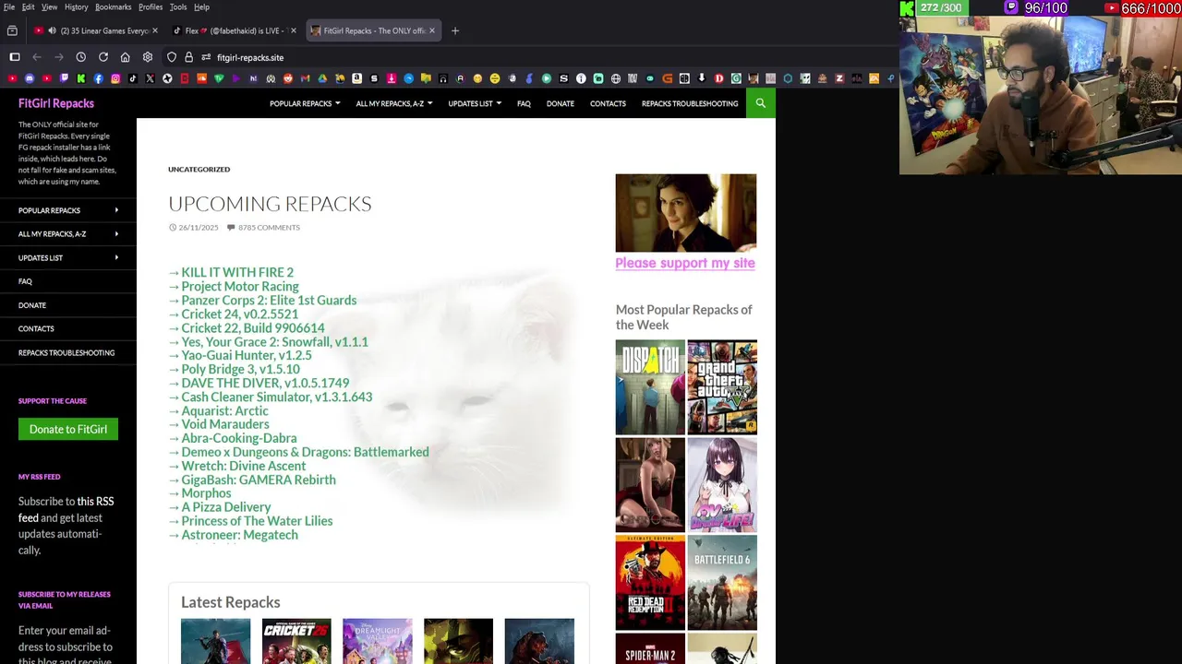Open Repacks Troubleshooting in top navigation

(690, 103)
